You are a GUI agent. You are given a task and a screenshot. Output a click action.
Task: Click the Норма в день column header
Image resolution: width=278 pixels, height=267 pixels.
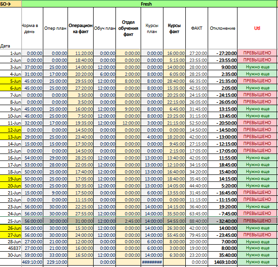click(x=32, y=28)
